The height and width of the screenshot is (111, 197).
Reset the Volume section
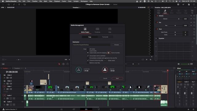(194, 16)
